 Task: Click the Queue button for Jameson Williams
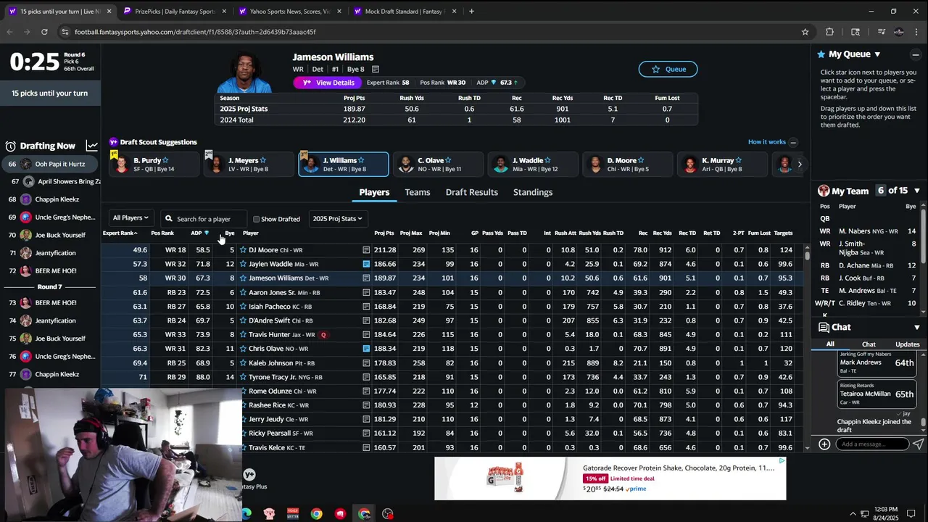pyautogui.click(x=668, y=69)
